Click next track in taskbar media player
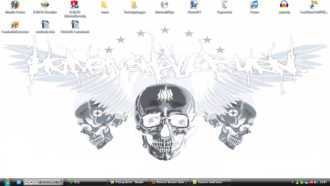This screenshot has width=330, height=186. (36, 182)
